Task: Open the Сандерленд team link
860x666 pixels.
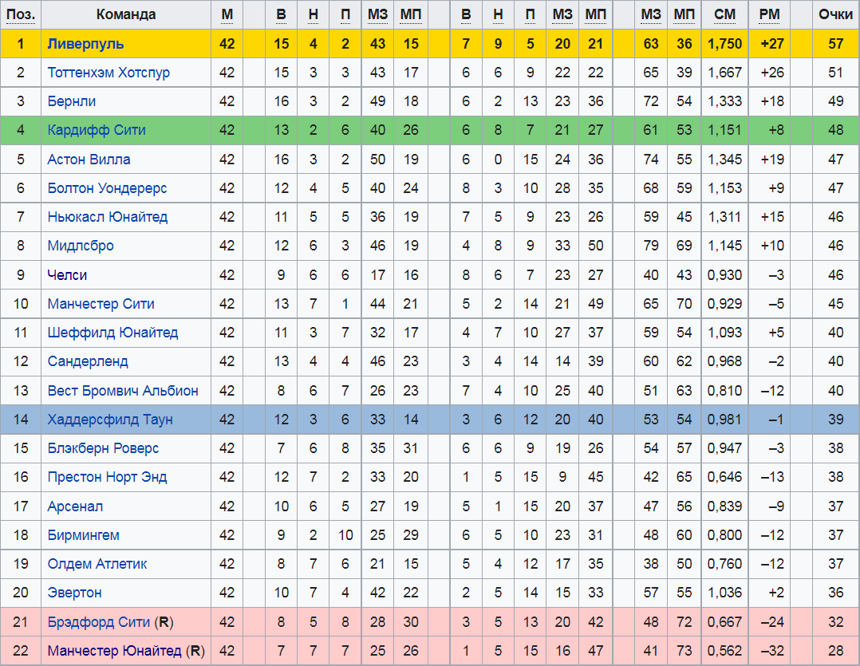Action: tap(88, 361)
